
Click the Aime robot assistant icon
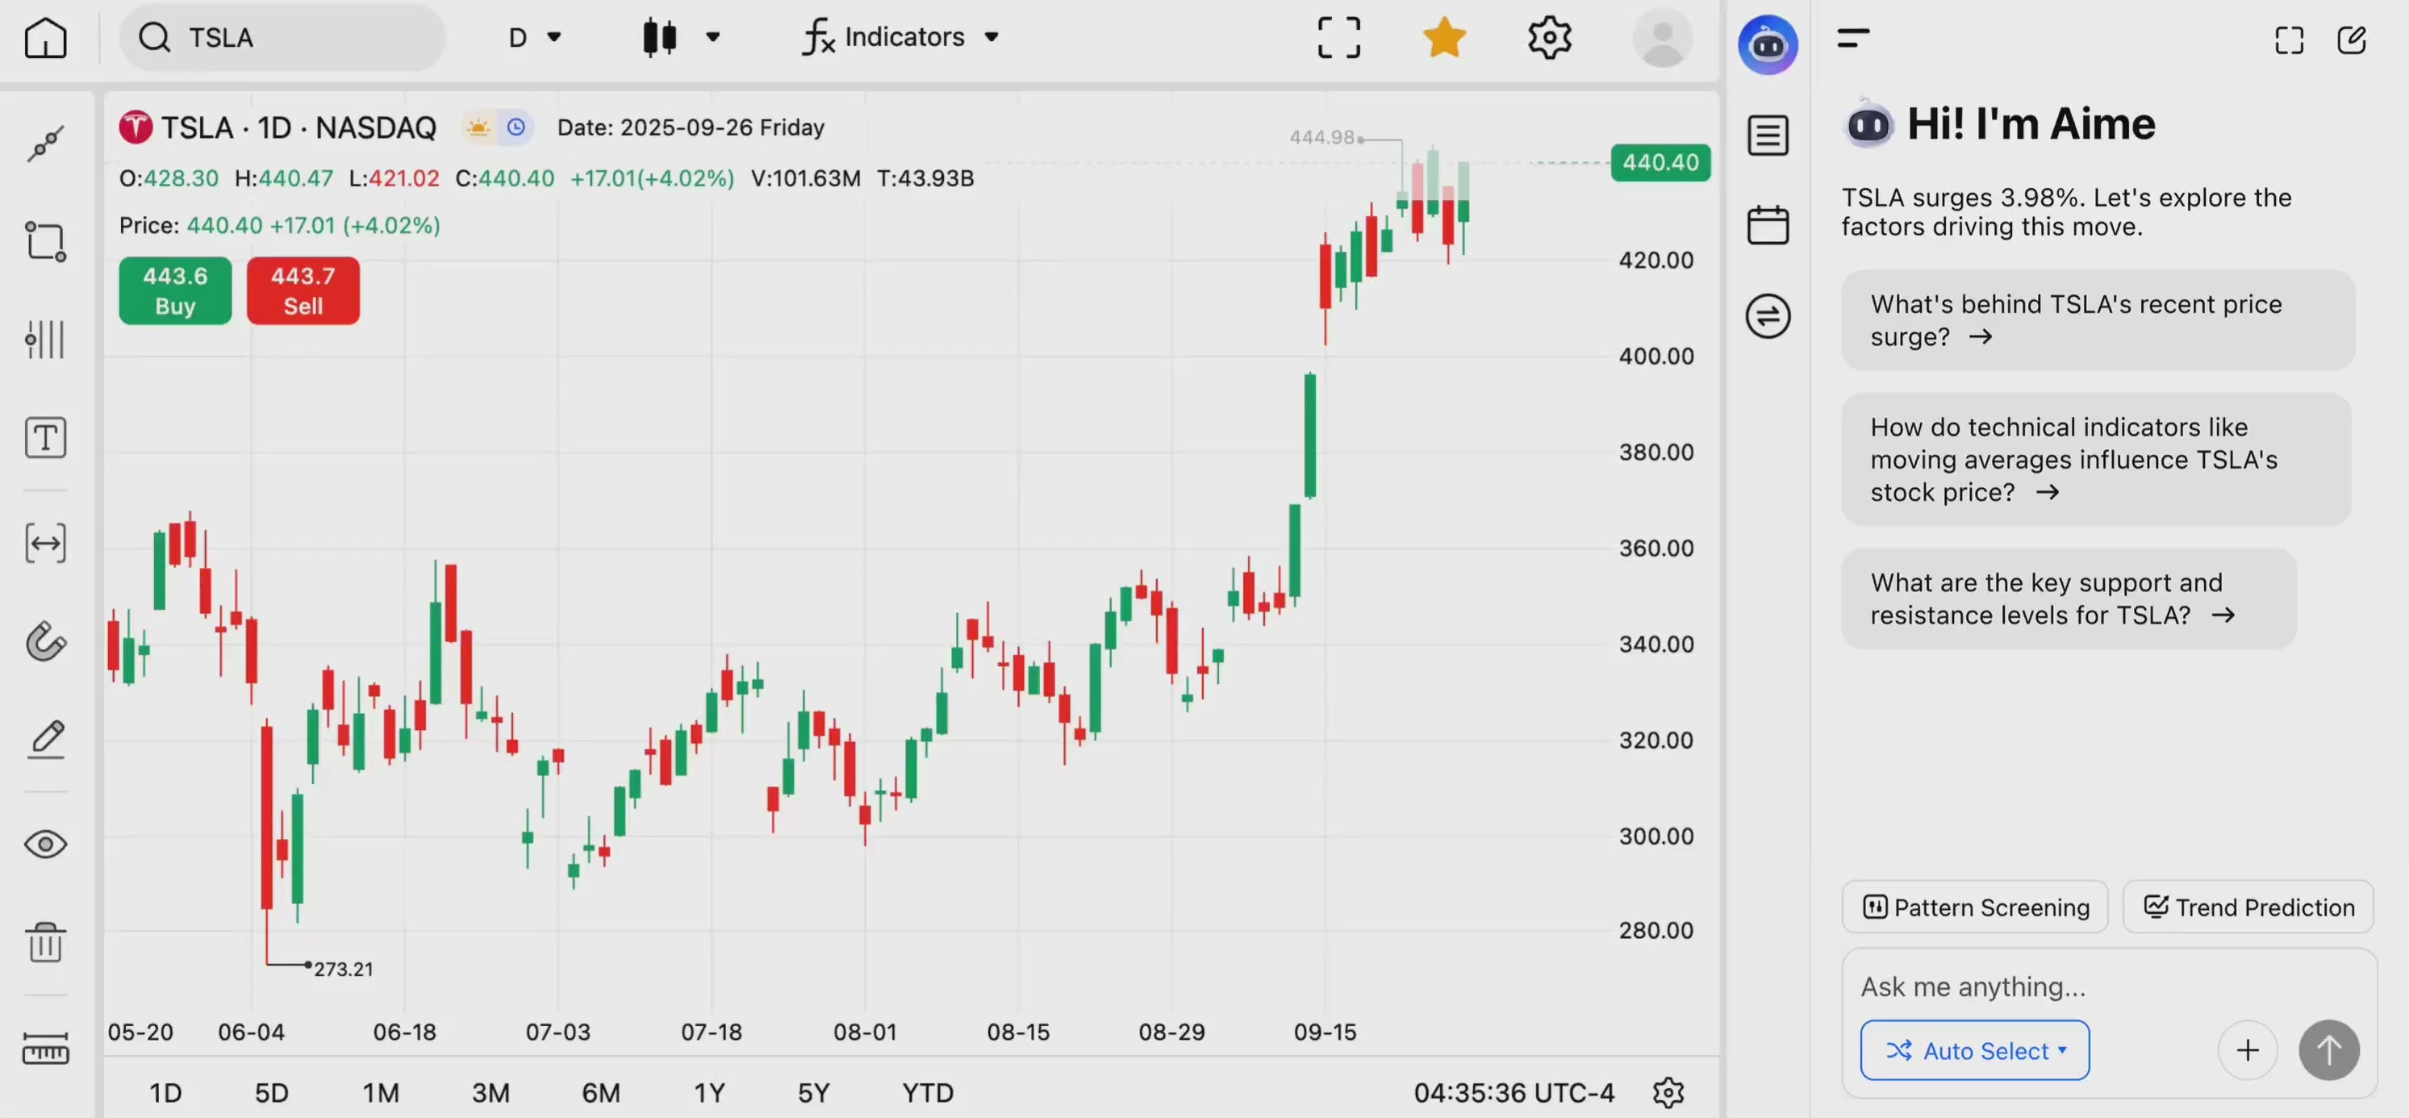coord(1768,44)
